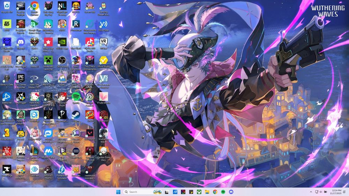Image resolution: width=349 pixels, height=196 pixels.
Task: Open the CODE VEIN desktop icon
Action: coord(7,153)
